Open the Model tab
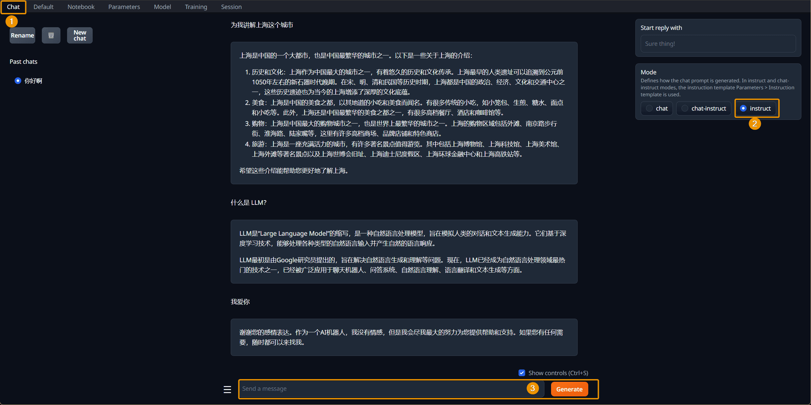Screen dimensions: 811x405 [x=162, y=7]
